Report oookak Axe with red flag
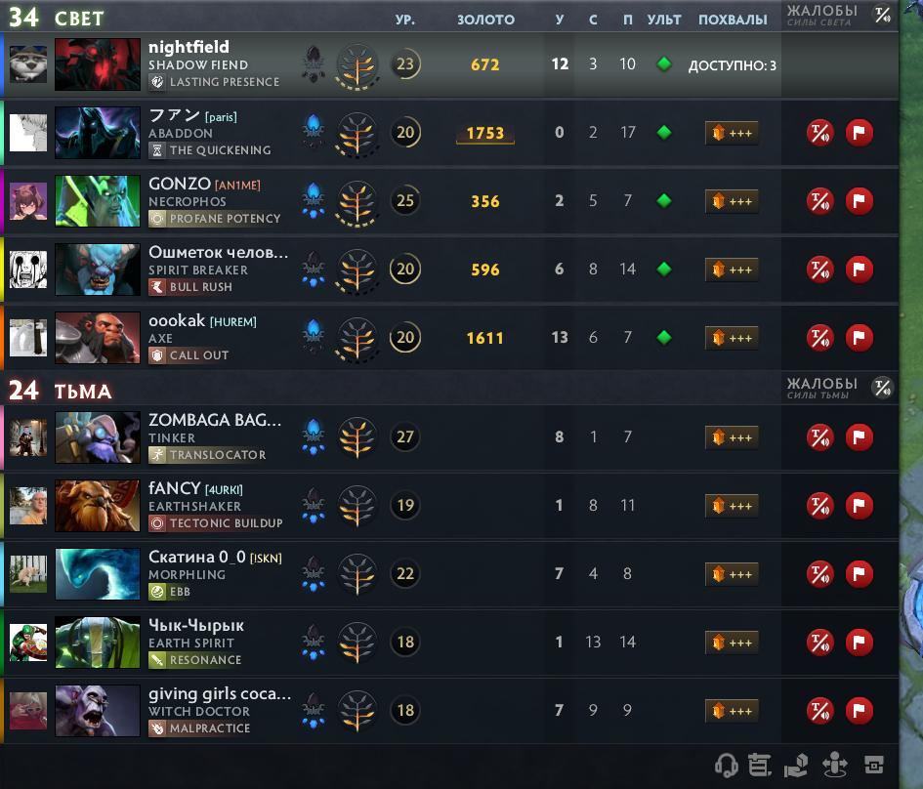Image resolution: width=923 pixels, height=789 pixels. click(x=859, y=338)
